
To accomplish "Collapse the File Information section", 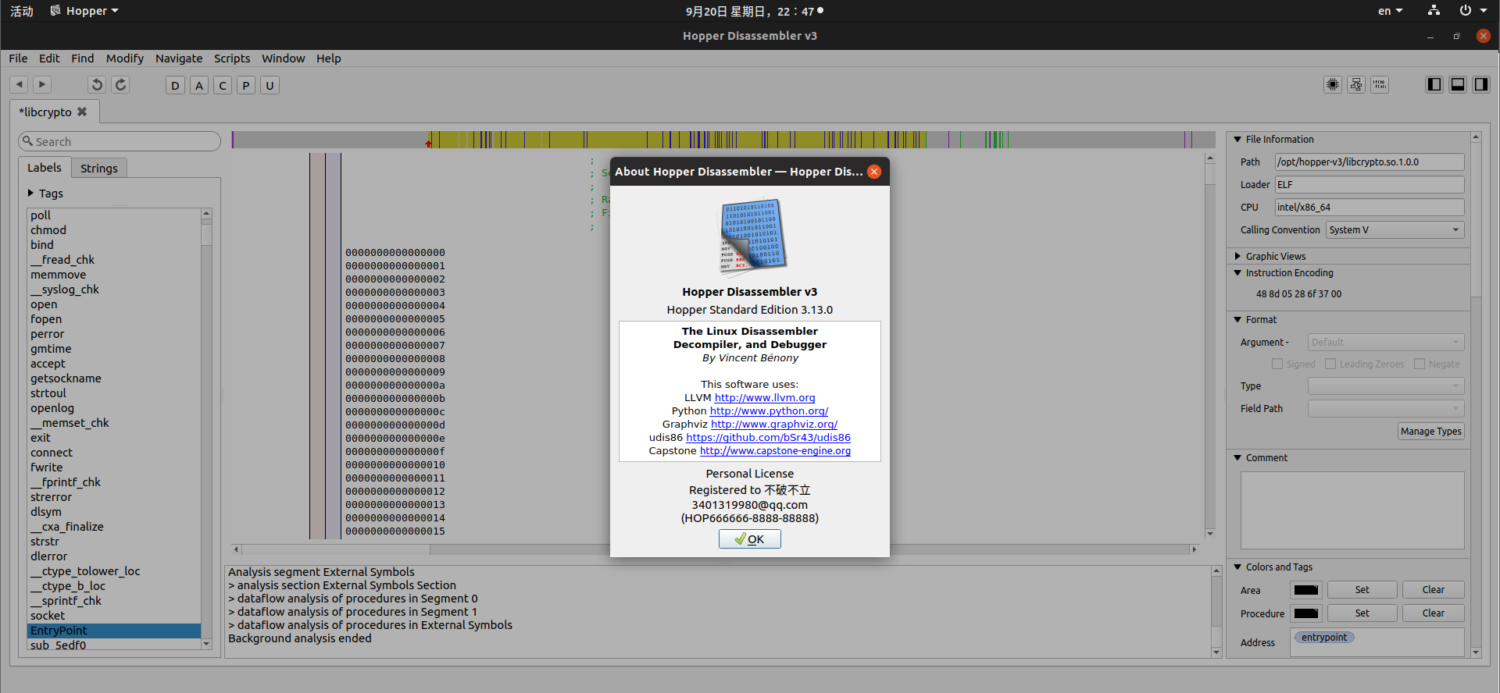I will click(1237, 139).
